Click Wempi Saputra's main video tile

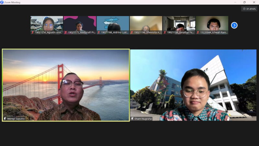pos(66,85)
